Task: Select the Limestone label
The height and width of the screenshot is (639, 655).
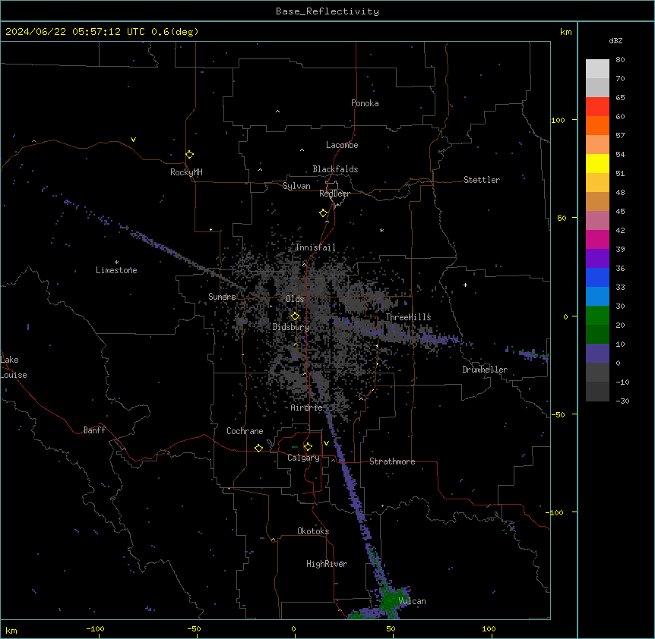Action: [116, 270]
